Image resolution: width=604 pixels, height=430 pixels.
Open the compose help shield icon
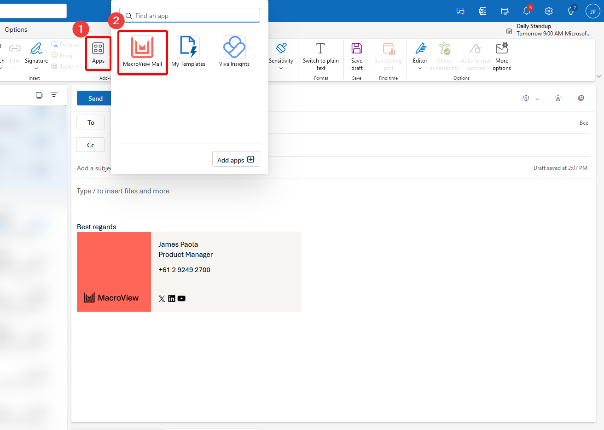point(526,98)
